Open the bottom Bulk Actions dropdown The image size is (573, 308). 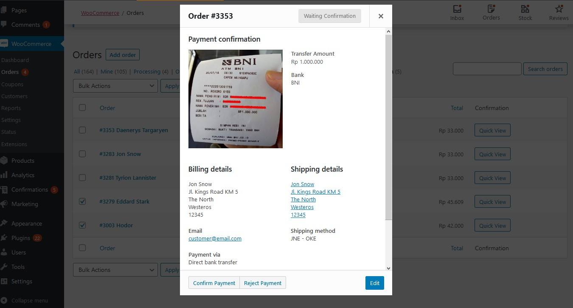(115, 270)
